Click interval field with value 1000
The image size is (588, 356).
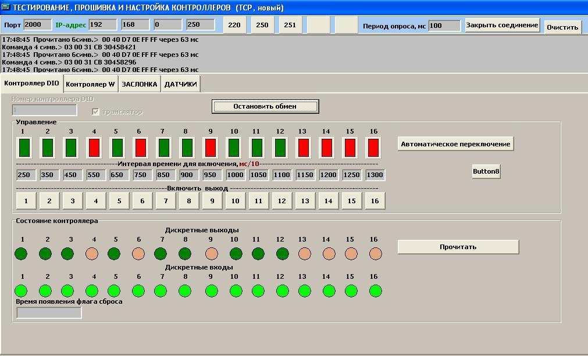click(236, 175)
